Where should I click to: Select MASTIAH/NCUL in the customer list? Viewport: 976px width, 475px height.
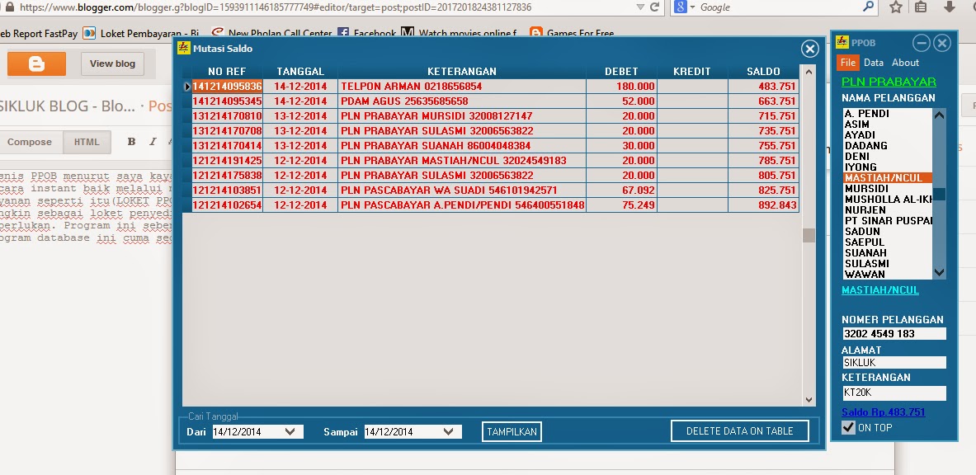point(884,176)
